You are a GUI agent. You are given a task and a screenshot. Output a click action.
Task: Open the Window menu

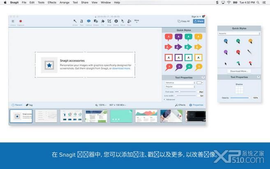tap(106, 2)
